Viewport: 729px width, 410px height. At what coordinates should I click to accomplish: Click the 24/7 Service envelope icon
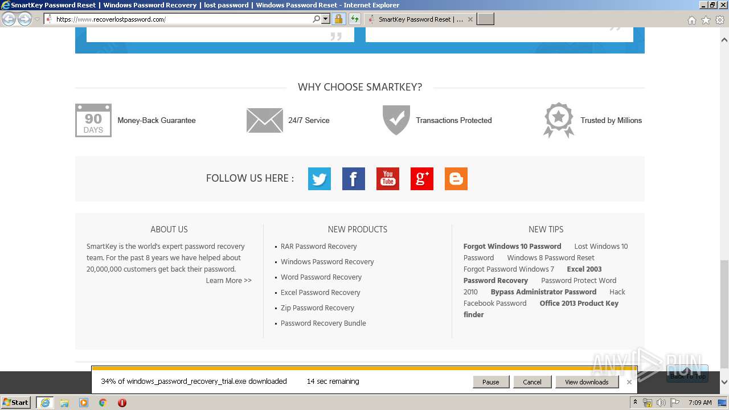264,120
